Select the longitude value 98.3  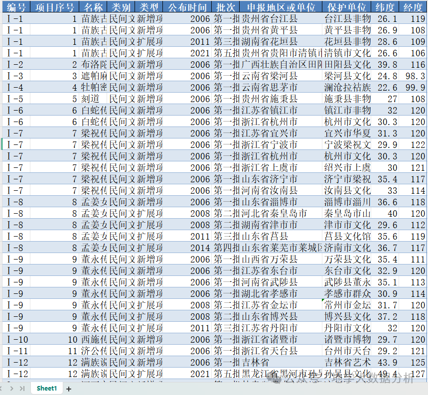click(x=413, y=76)
